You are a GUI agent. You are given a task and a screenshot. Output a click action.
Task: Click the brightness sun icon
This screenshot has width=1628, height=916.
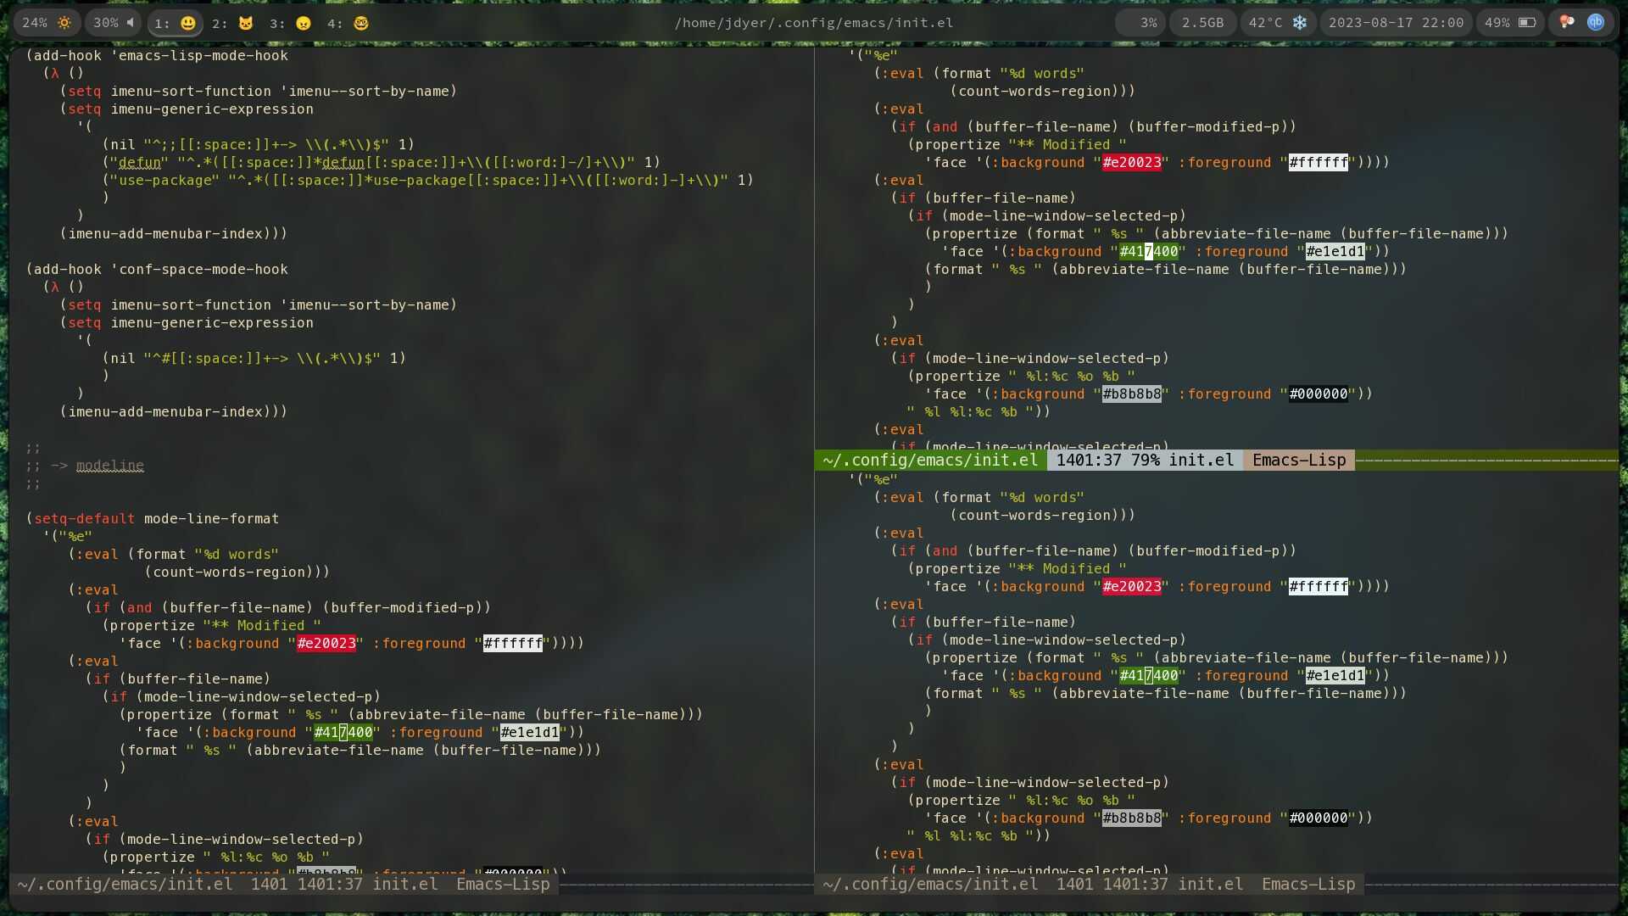coord(64,23)
